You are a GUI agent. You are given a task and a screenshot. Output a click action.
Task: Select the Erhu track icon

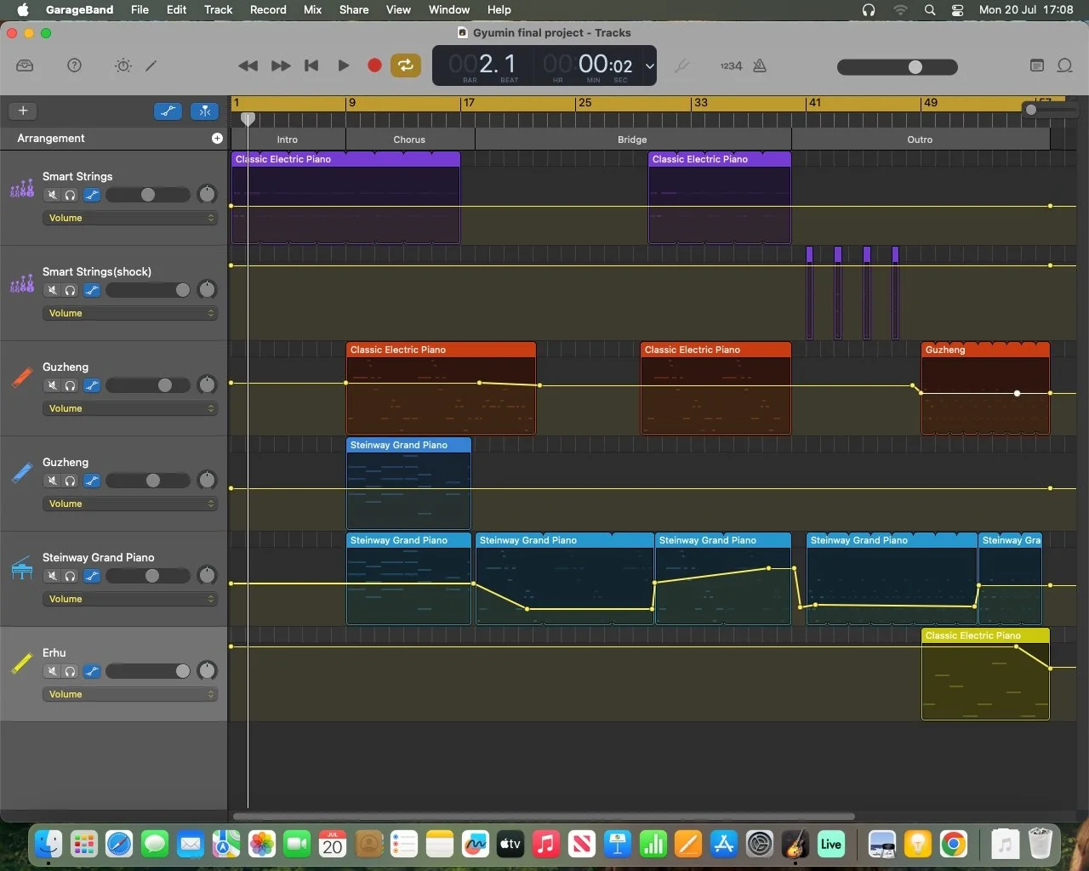[22, 663]
